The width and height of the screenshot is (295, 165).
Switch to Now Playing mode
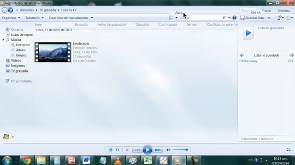point(289,150)
